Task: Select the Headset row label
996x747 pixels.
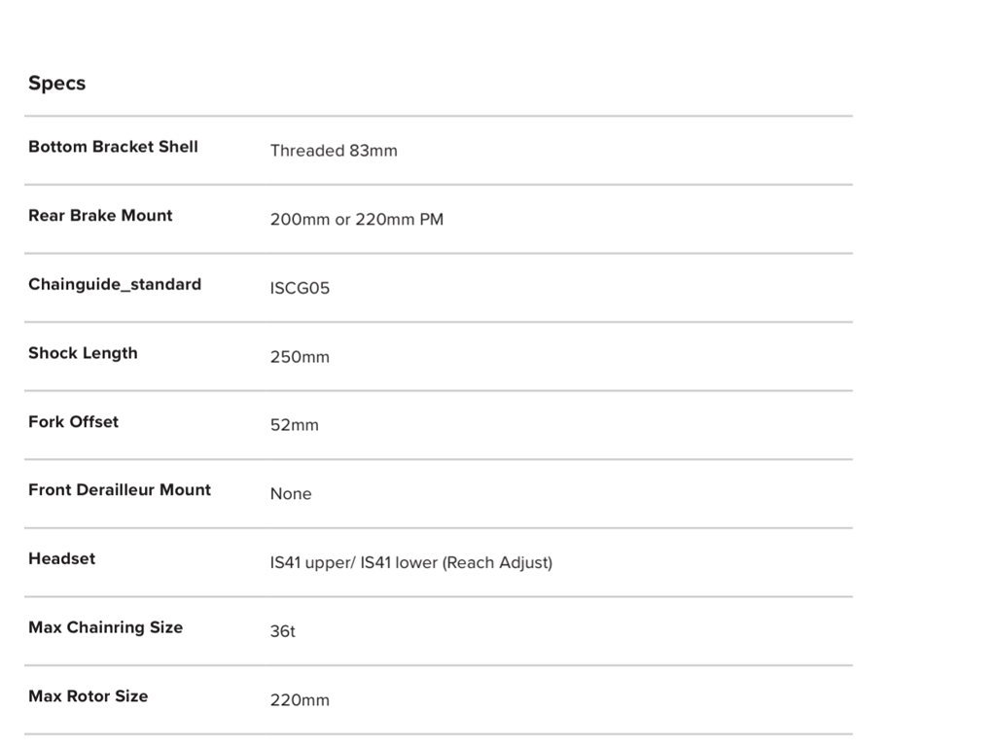Action: pos(61,559)
